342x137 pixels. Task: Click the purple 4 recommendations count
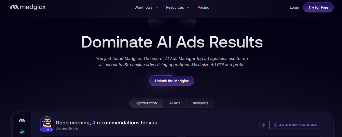[94, 123]
